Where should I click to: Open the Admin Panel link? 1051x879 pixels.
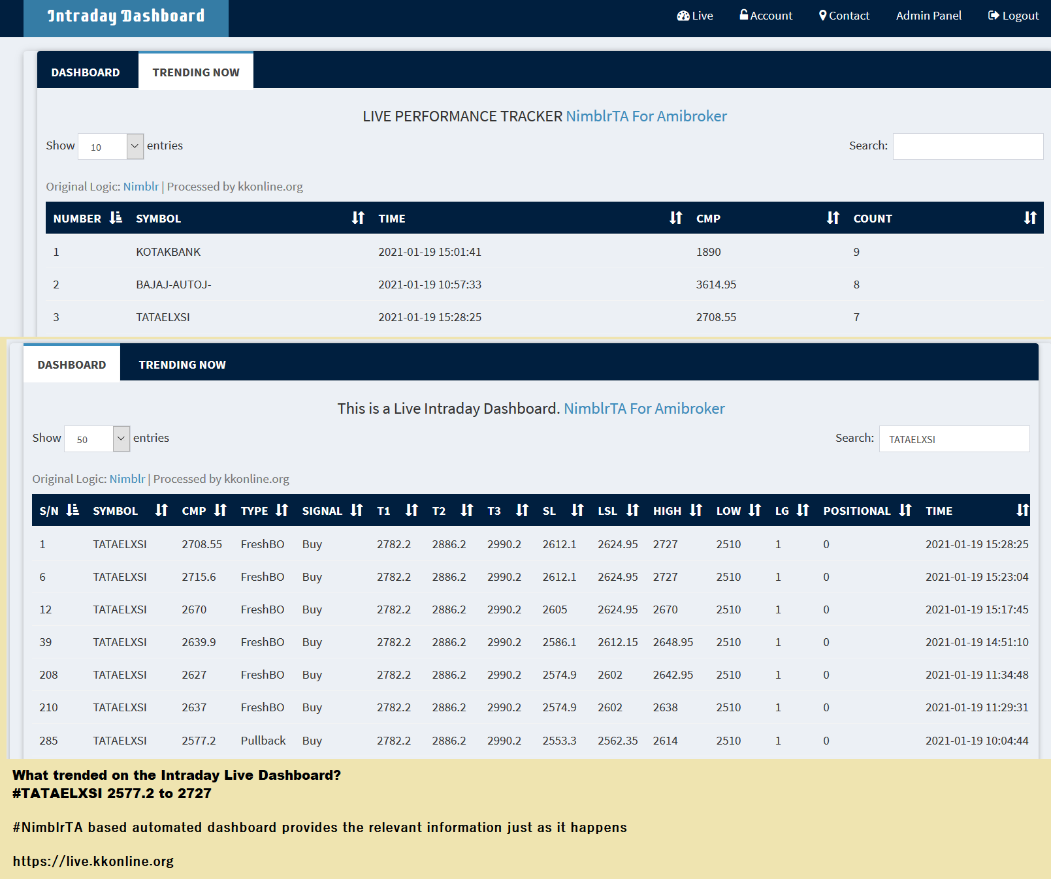pos(928,16)
